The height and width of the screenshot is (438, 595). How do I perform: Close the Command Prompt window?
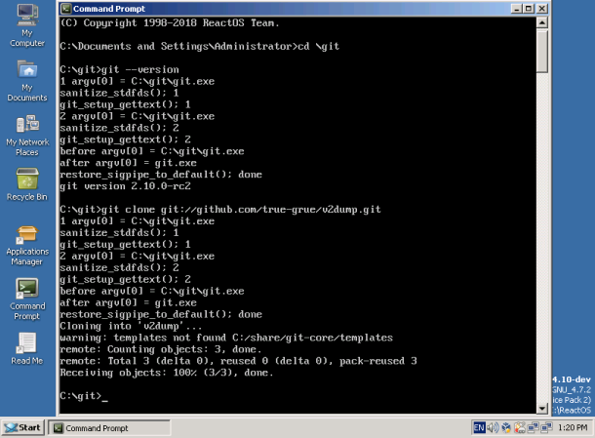(x=542, y=9)
